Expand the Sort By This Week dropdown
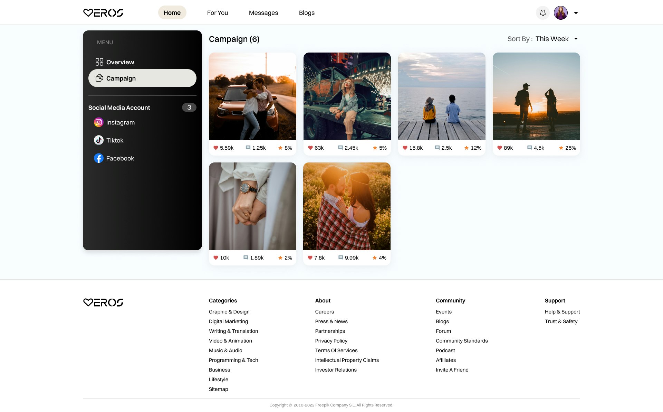The width and height of the screenshot is (663, 412). pyautogui.click(x=576, y=39)
